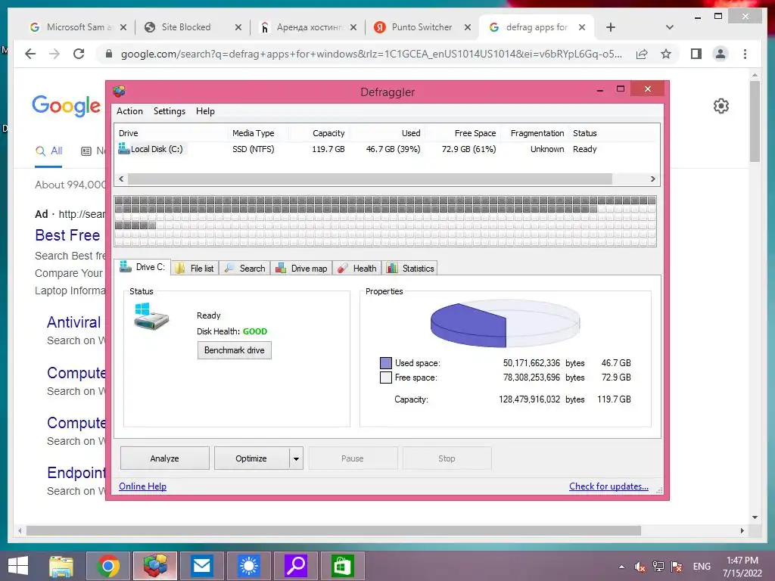Switch to the Statistics tab
This screenshot has width=775, height=581.
pos(410,269)
